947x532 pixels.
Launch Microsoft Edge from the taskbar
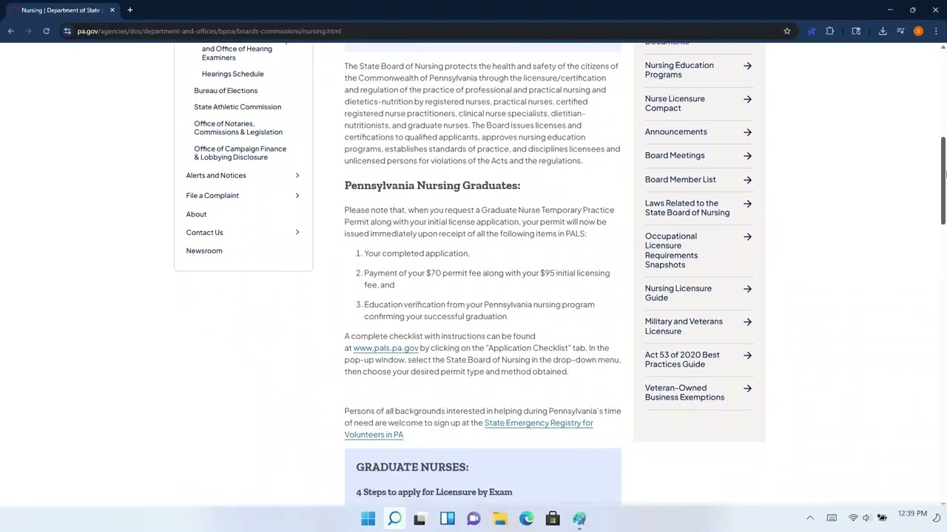526,519
